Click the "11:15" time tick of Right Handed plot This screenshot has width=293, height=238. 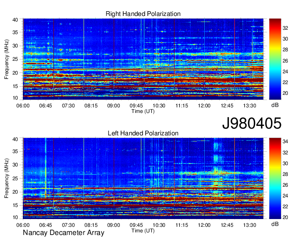[x=182, y=106]
